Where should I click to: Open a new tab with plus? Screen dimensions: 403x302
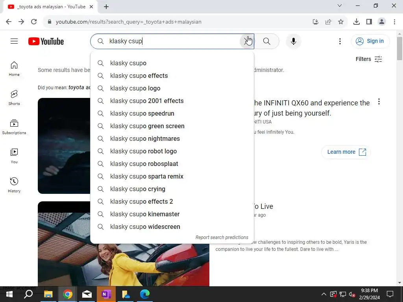click(x=106, y=7)
